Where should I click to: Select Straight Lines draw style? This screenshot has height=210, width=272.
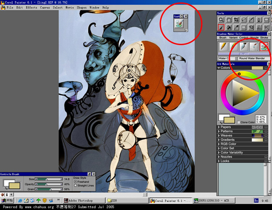(x=75, y=186)
